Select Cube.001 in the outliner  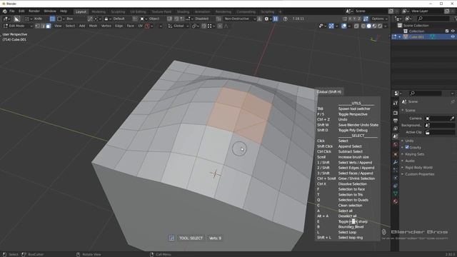pos(416,37)
